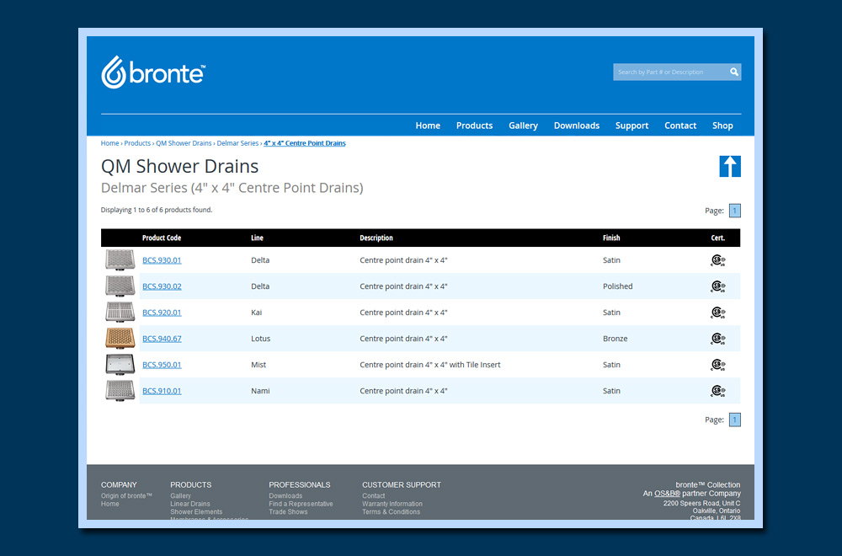Select page 1 in the bottom pagination
The image size is (842, 556).
coord(734,420)
